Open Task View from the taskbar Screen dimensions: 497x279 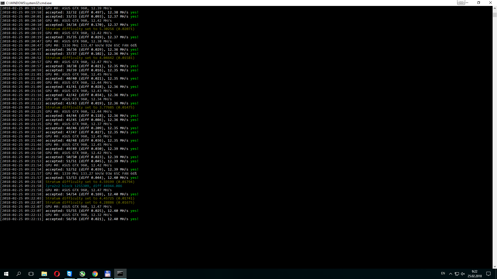tap(31, 274)
